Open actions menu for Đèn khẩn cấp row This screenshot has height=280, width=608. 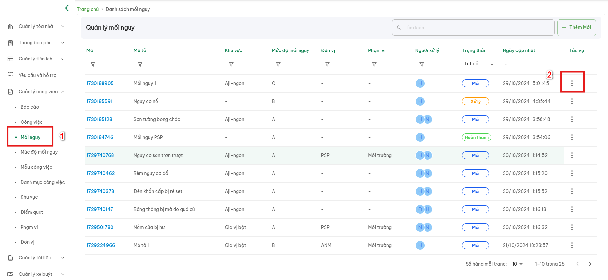[x=572, y=191]
